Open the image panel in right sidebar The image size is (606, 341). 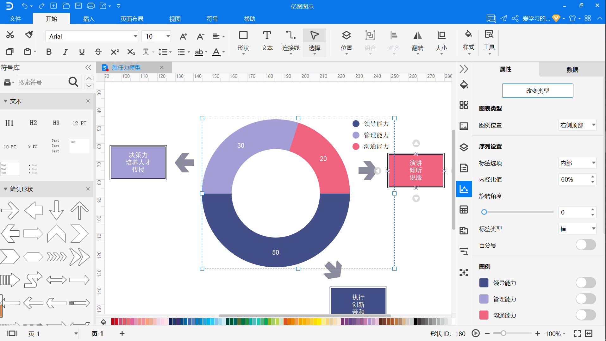coord(464,126)
